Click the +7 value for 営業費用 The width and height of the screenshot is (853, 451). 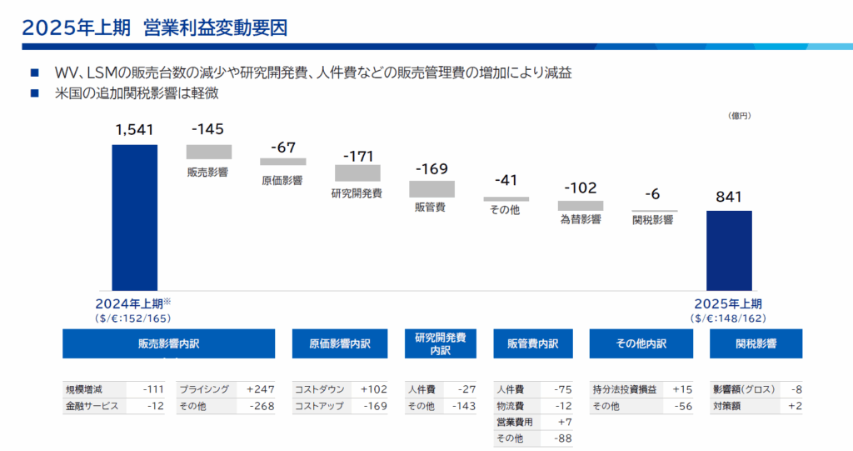[x=565, y=422]
